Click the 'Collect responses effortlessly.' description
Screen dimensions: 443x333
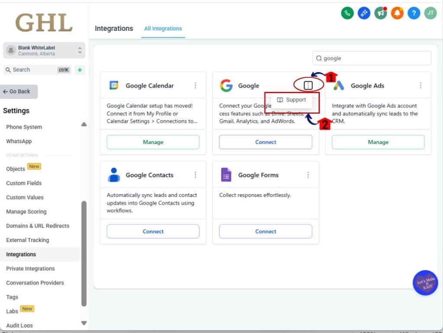click(255, 195)
